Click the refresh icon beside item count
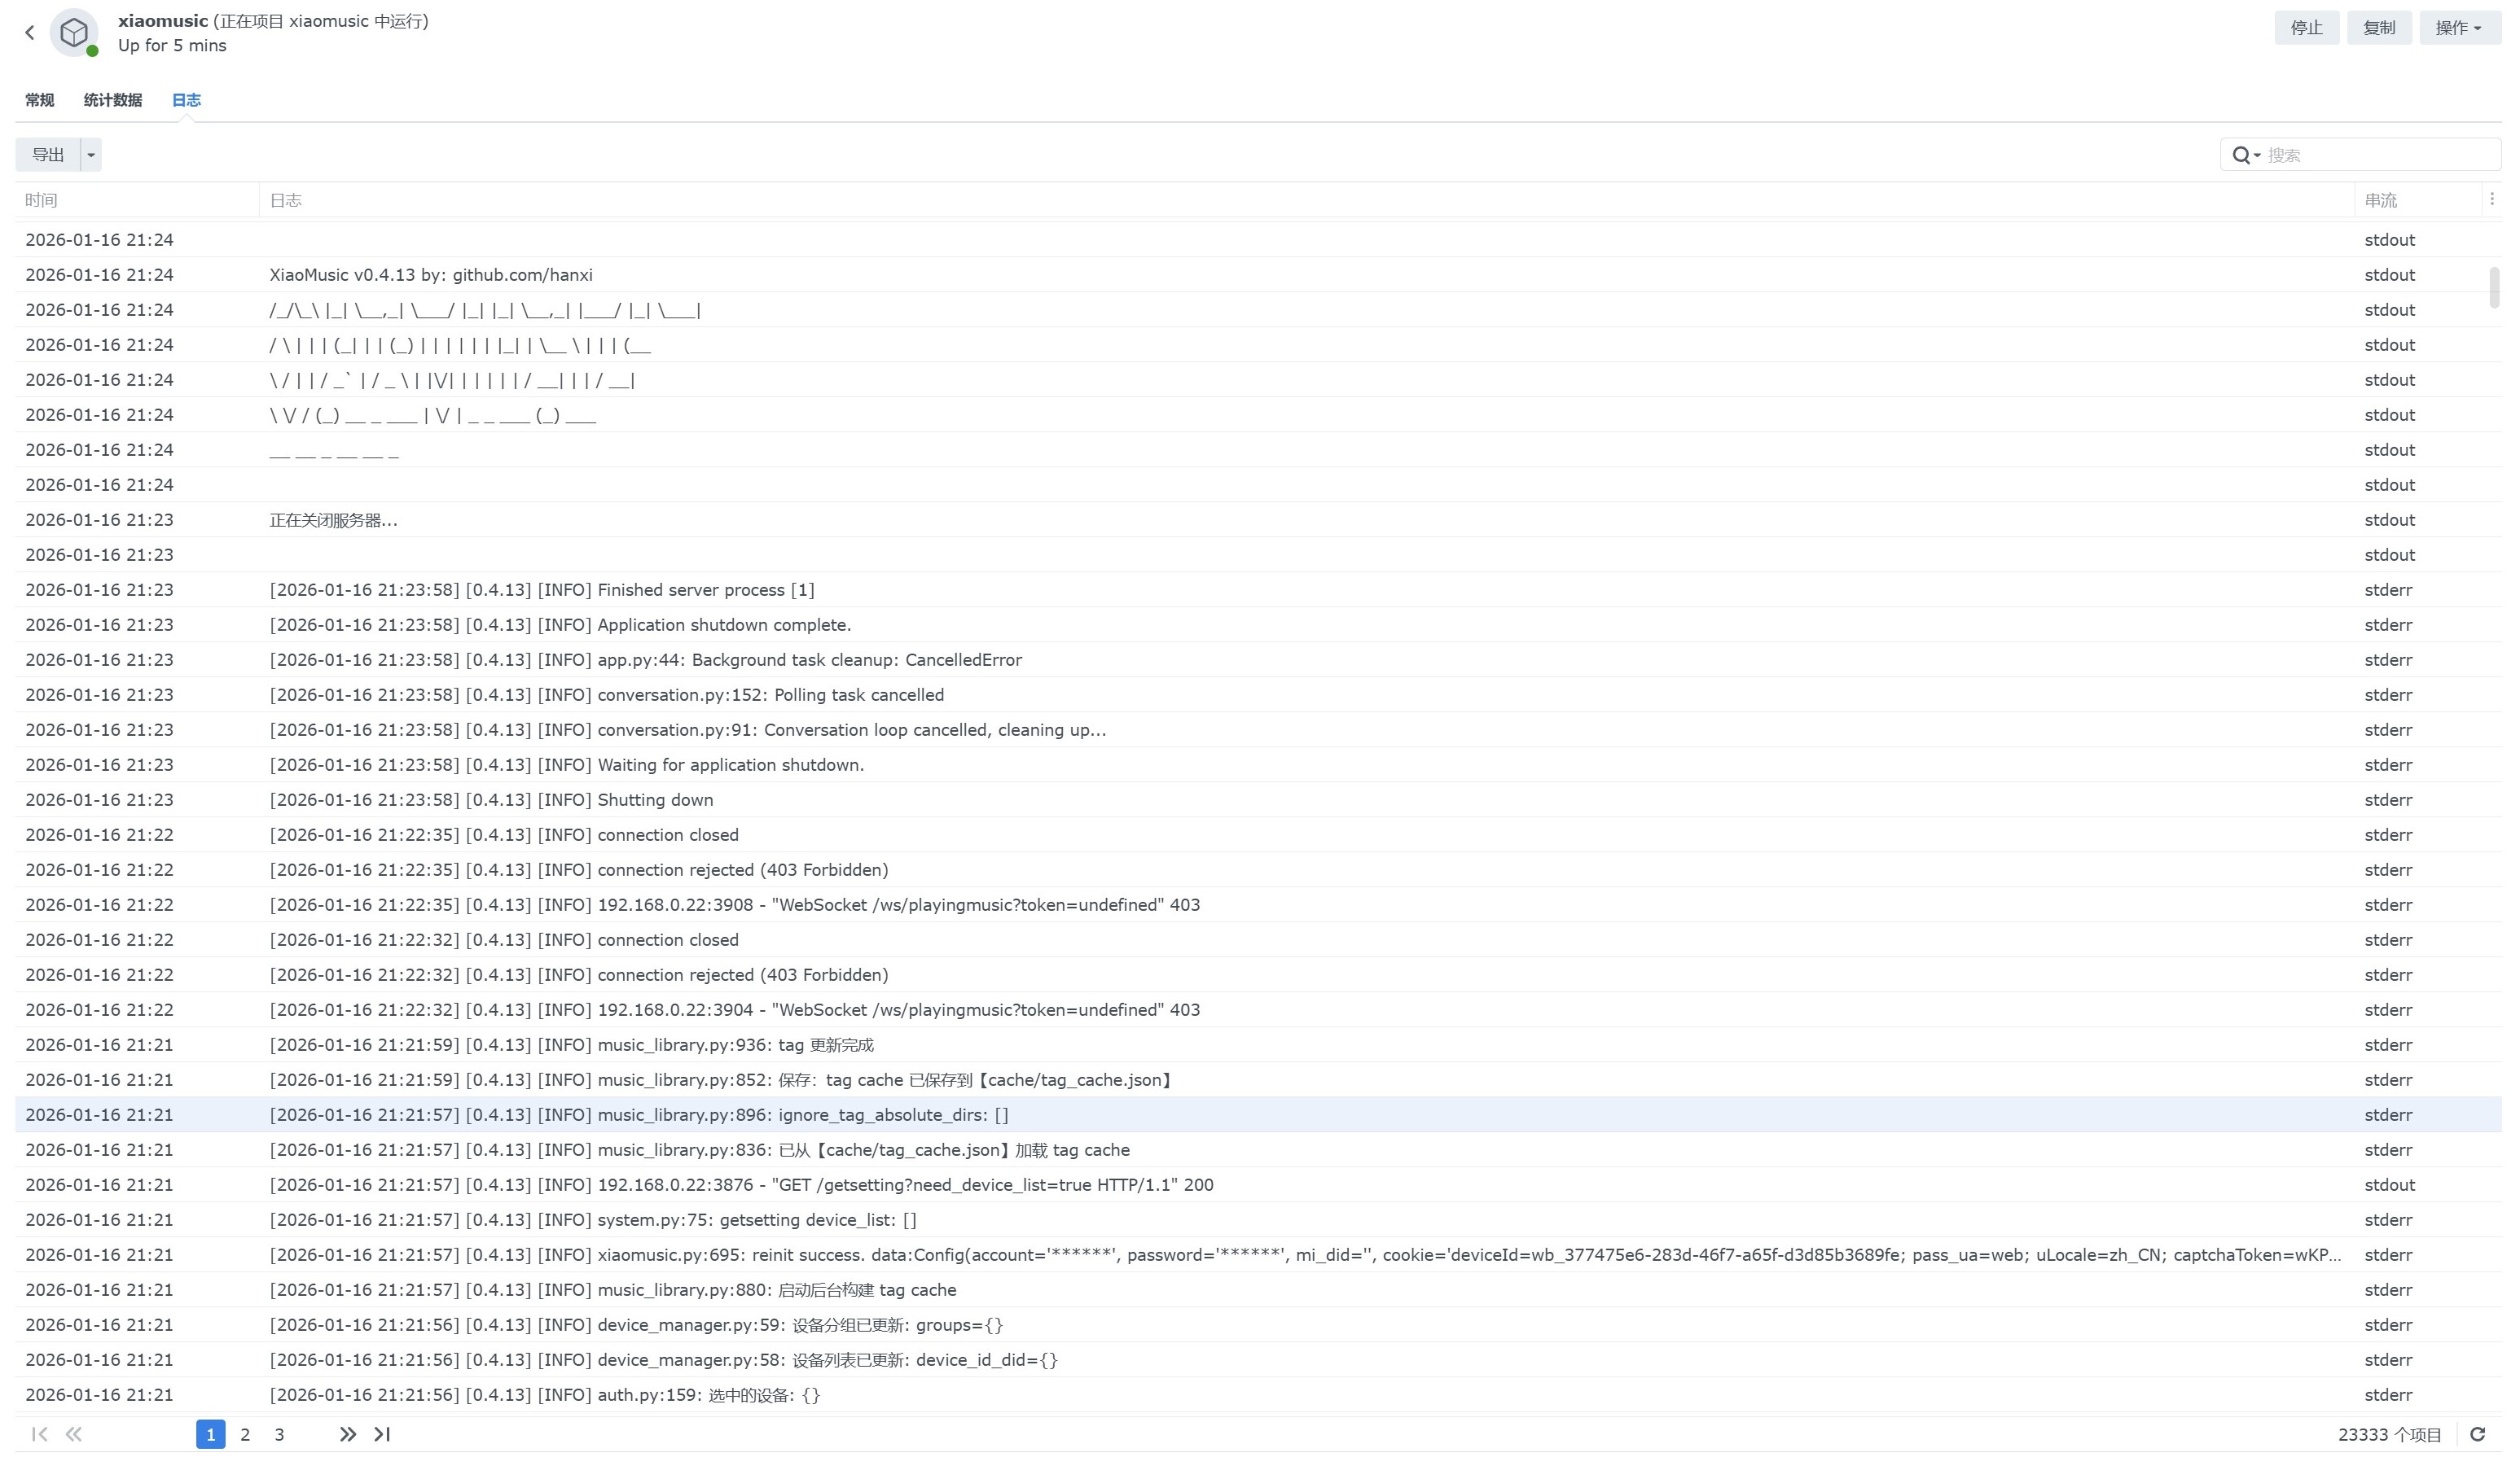2520x1457 pixels. point(2477,1434)
